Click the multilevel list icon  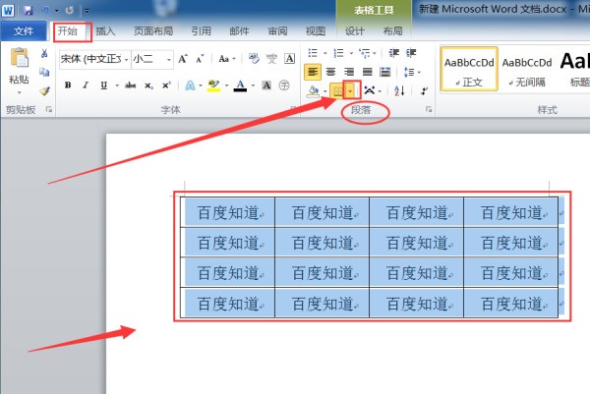click(x=365, y=53)
